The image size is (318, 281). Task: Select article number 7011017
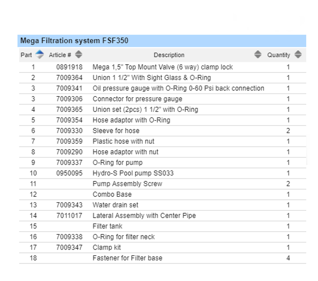pos(69,216)
